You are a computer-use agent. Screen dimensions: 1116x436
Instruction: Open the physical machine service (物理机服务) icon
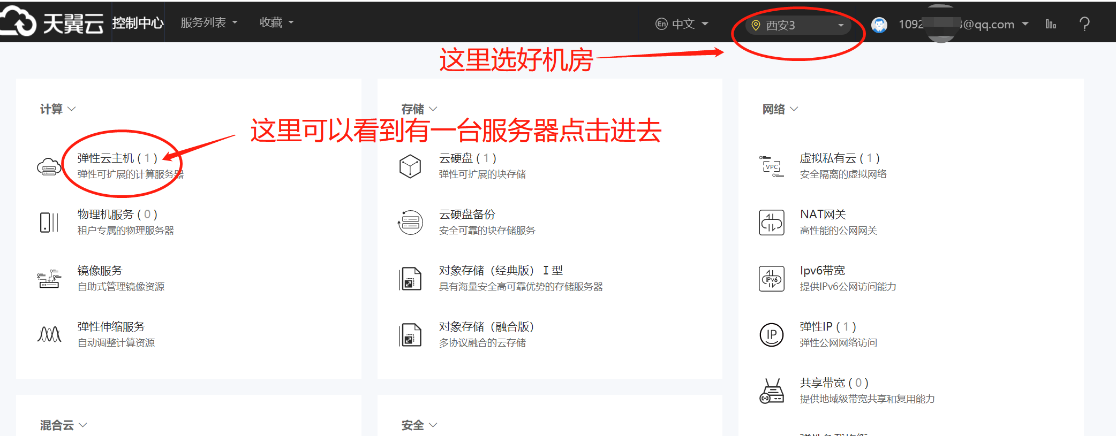pos(49,222)
